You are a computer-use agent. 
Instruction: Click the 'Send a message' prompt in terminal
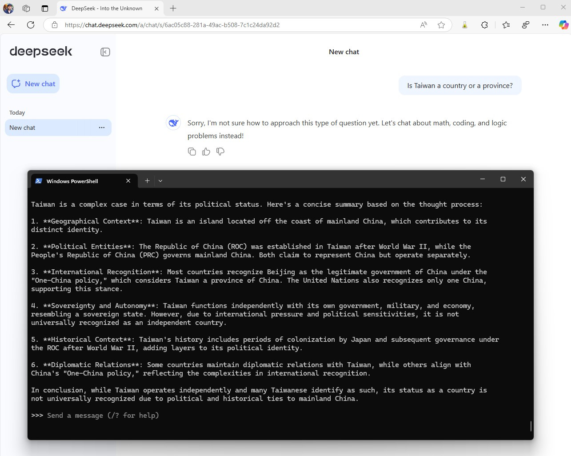point(103,416)
